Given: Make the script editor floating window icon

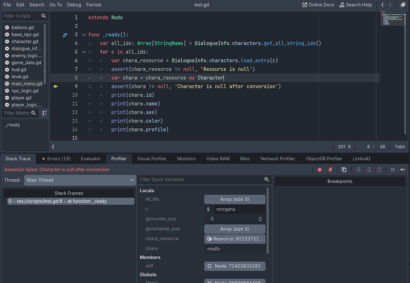Looking at the screenshot, I should [x=403, y=5].
